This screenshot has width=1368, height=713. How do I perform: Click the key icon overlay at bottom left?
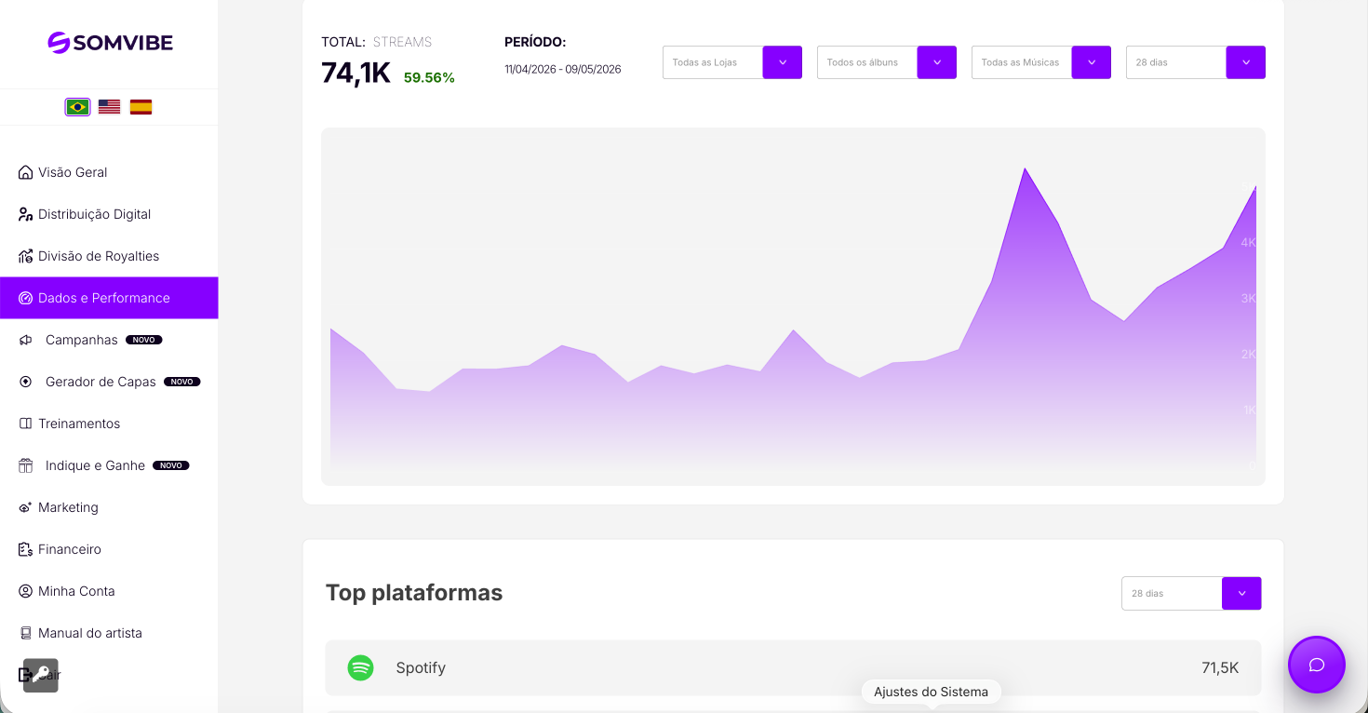tap(41, 675)
